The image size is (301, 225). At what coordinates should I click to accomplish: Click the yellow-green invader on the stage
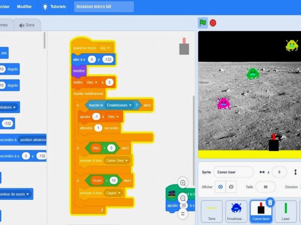point(292,45)
